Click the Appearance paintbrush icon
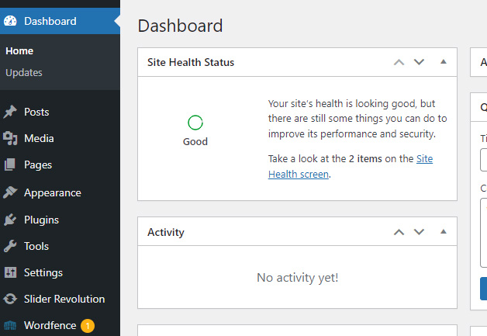This screenshot has width=487, height=336. point(10,192)
